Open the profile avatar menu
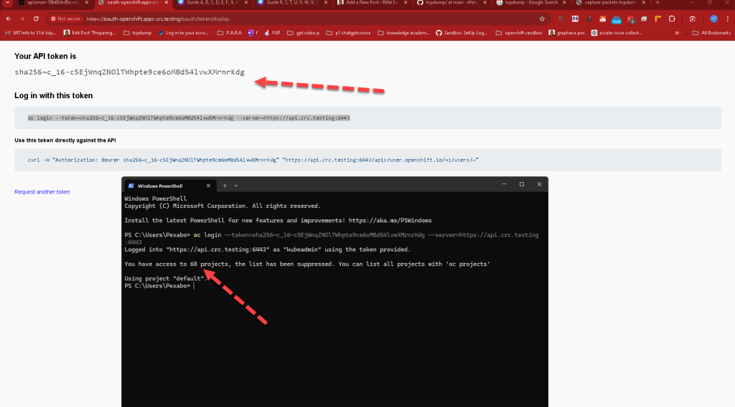The width and height of the screenshot is (735, 407). coord(713,19)
